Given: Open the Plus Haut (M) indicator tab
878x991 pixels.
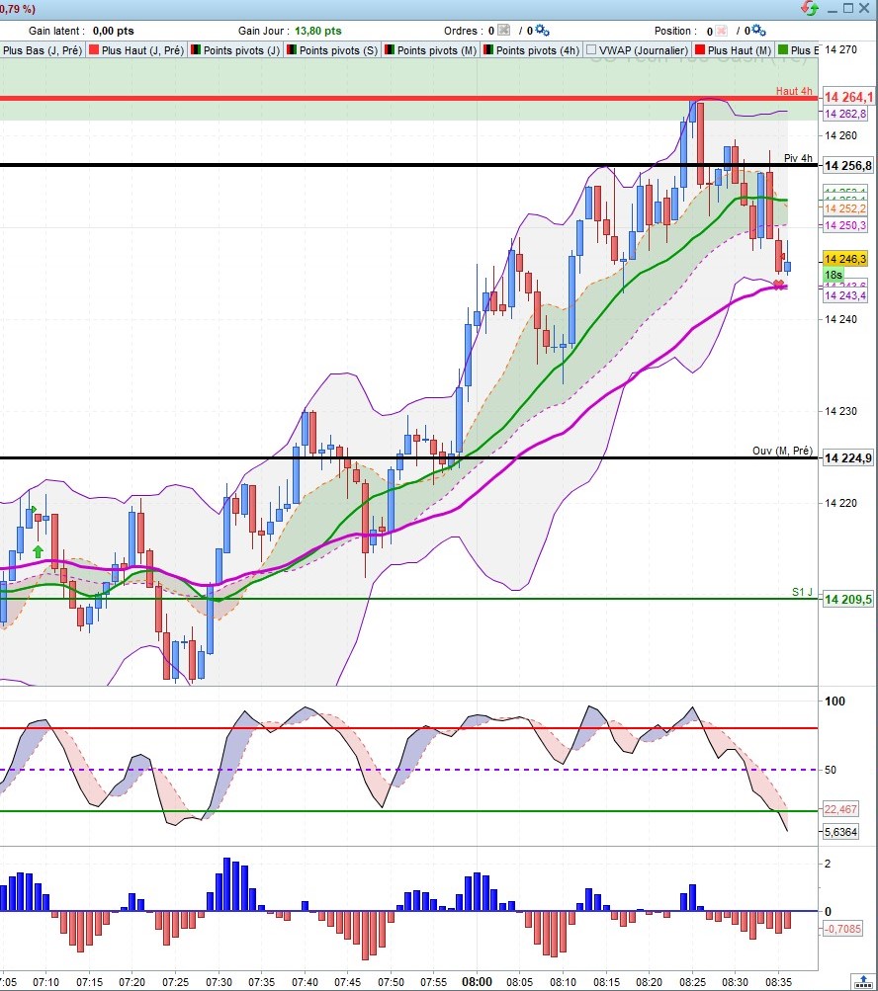Looking at the screenshot, I should [733, 50].
